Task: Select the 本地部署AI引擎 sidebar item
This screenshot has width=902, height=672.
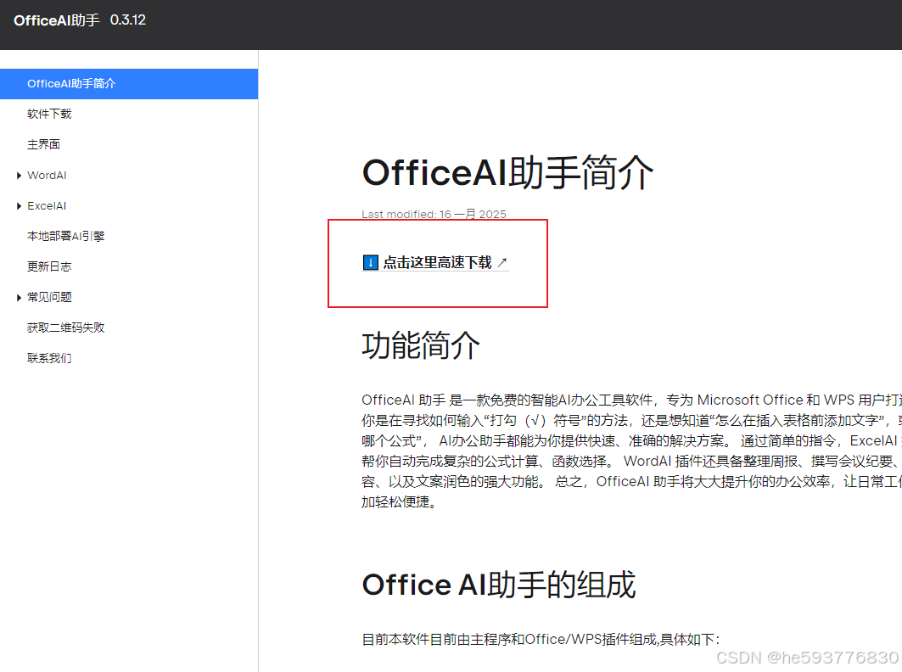Action: (x=66, y=236)
